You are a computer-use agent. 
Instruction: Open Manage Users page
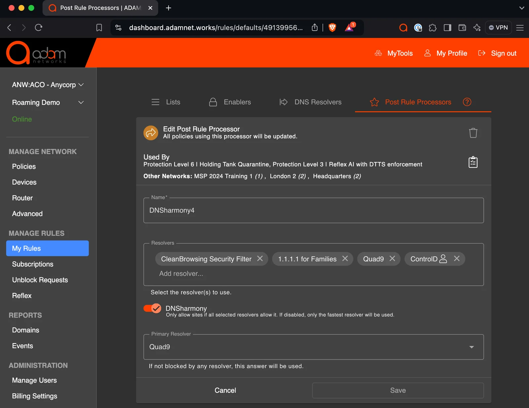(34, 381)
